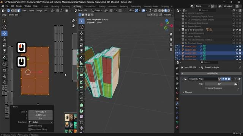Choose the Bevel tool
243x136 pixels.
82,88
